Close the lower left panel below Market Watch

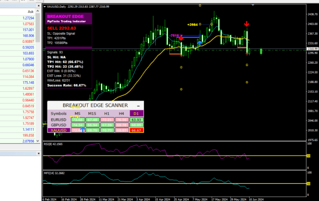click(x=39, y=154)
